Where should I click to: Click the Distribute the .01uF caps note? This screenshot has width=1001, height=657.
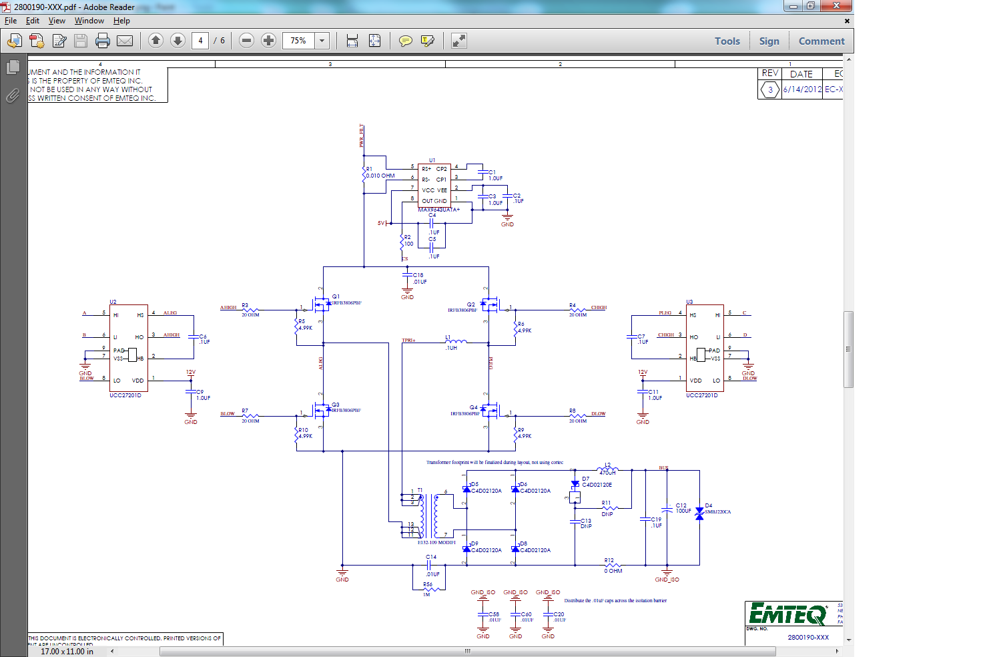coord(615,600)
